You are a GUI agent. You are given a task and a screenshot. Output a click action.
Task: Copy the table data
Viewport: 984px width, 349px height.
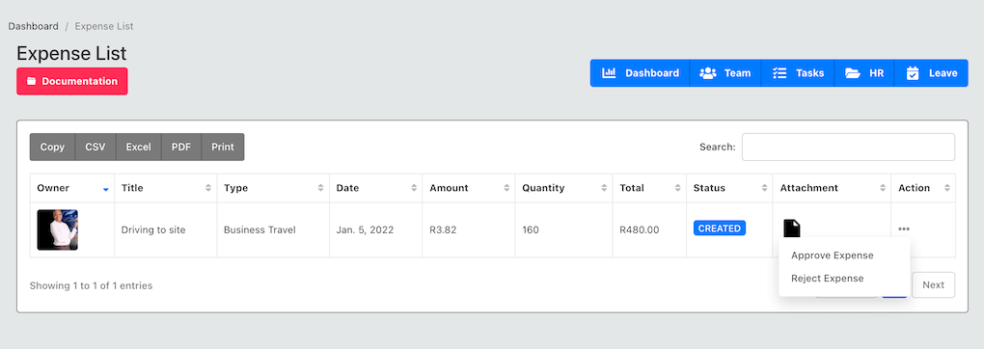(x=53, y=147)
